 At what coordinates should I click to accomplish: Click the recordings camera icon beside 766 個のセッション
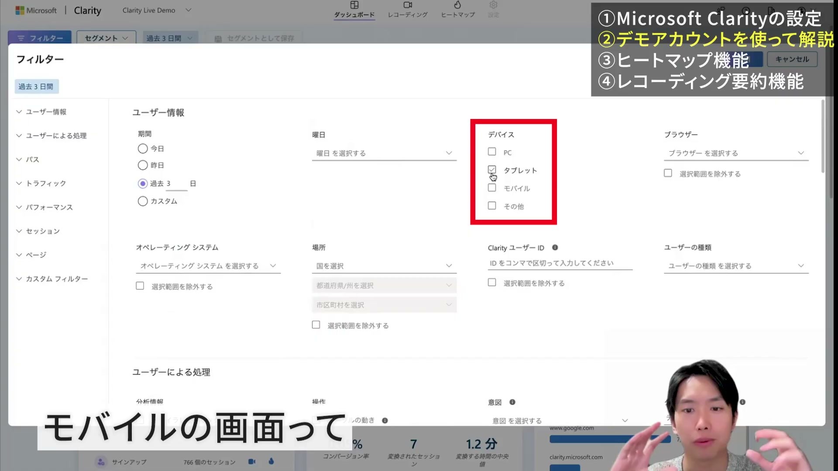pyautogui.click(x=252, y=461)
